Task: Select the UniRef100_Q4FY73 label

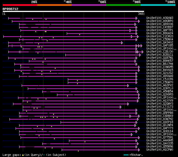Action: click(x=160, y=128)
